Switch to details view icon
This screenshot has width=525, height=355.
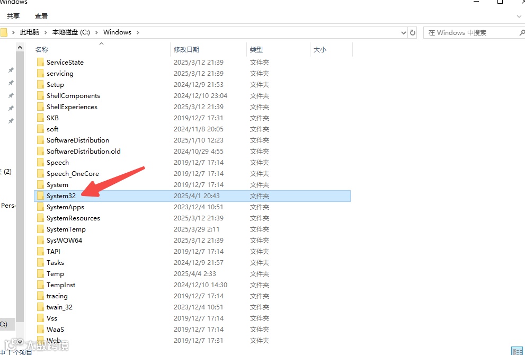pos(517,351)
